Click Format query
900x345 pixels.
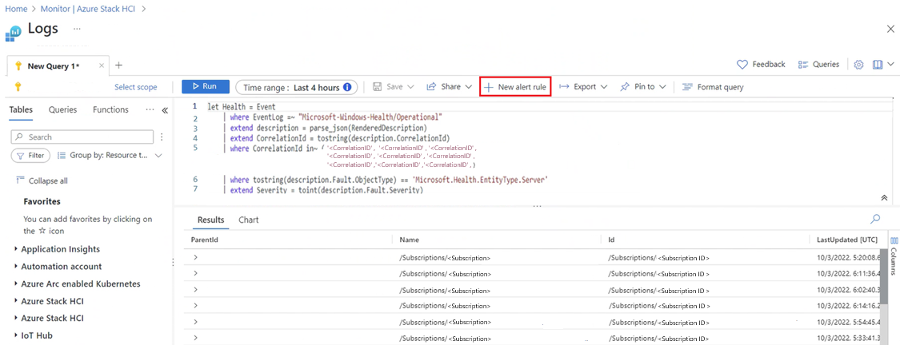[x=713, y=87]
